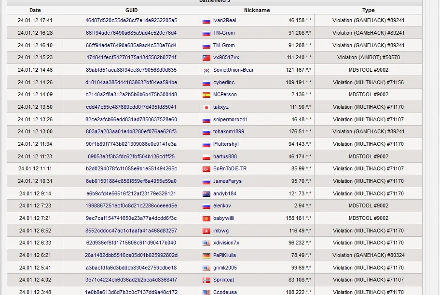Click the Russian flag beside Ivan2Real
This screenshot has width=440, height=295.
click(206, 21)
